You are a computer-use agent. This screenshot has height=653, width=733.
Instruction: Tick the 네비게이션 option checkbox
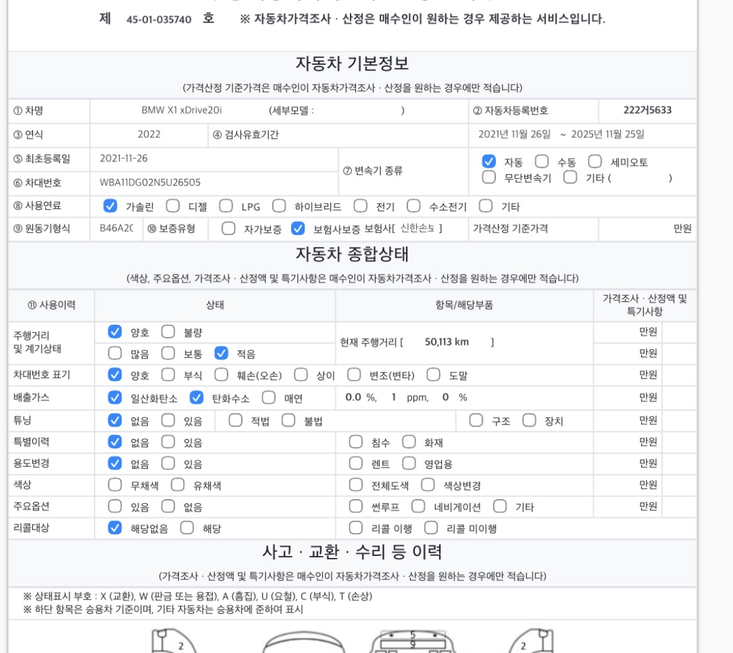click(x=418, y=507)
